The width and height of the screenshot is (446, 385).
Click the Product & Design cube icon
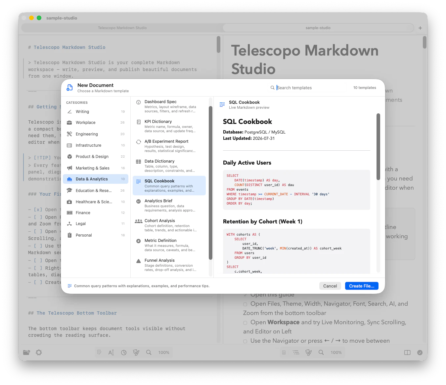coord(69,157)
